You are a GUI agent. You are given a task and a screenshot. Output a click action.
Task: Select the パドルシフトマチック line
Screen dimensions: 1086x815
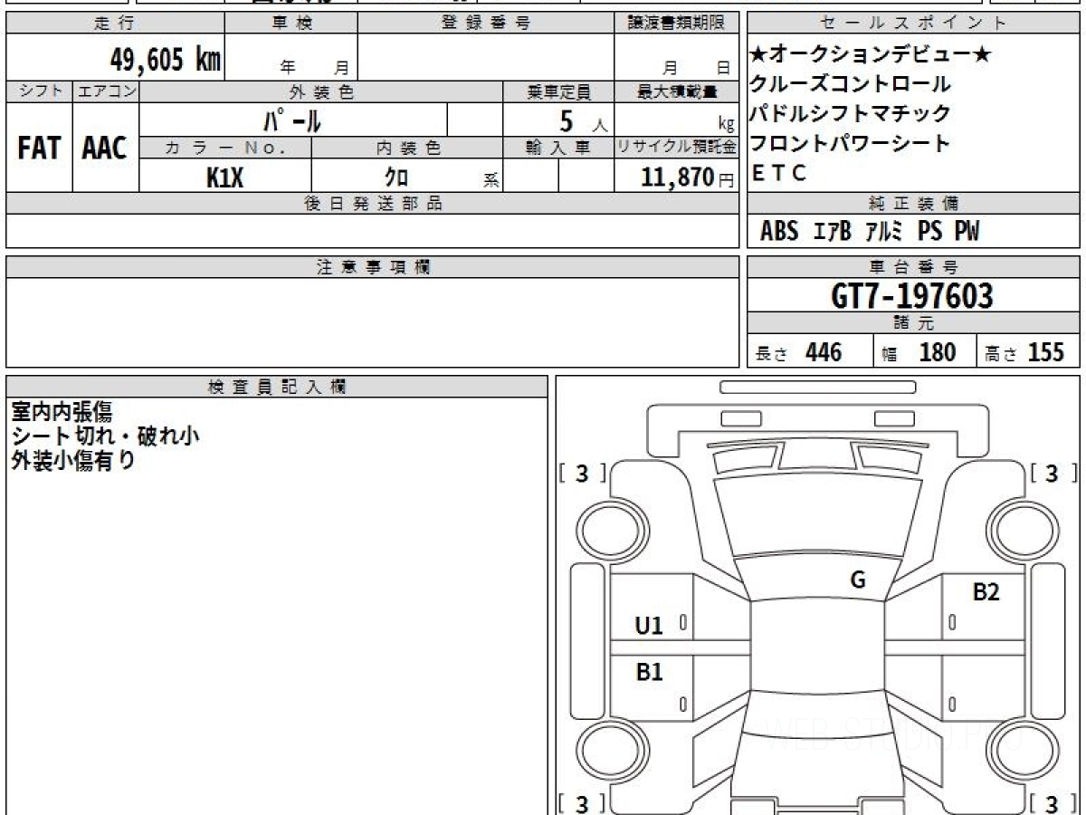click(851, 113)
